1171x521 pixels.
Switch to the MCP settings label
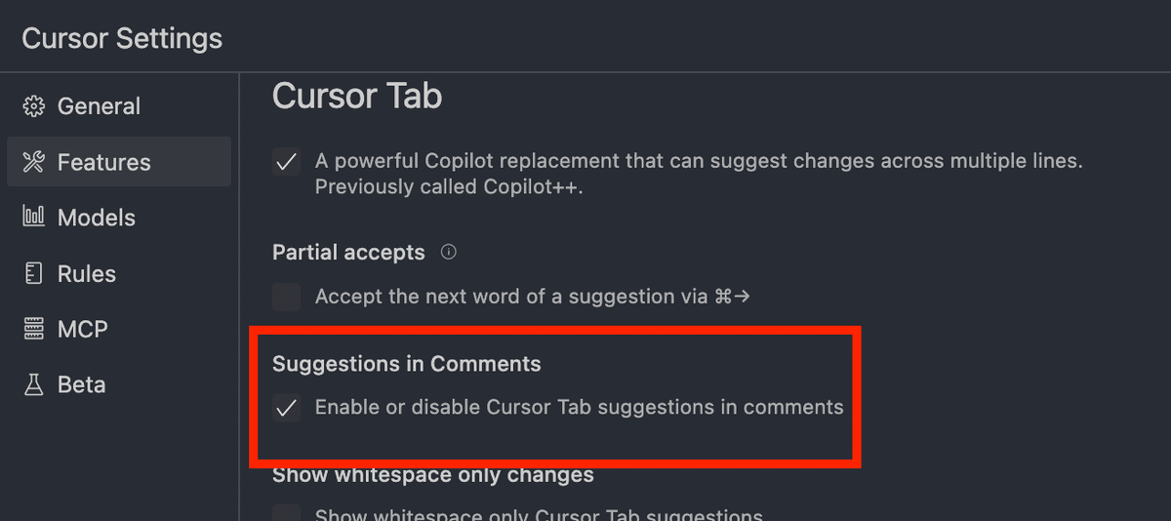83,330
